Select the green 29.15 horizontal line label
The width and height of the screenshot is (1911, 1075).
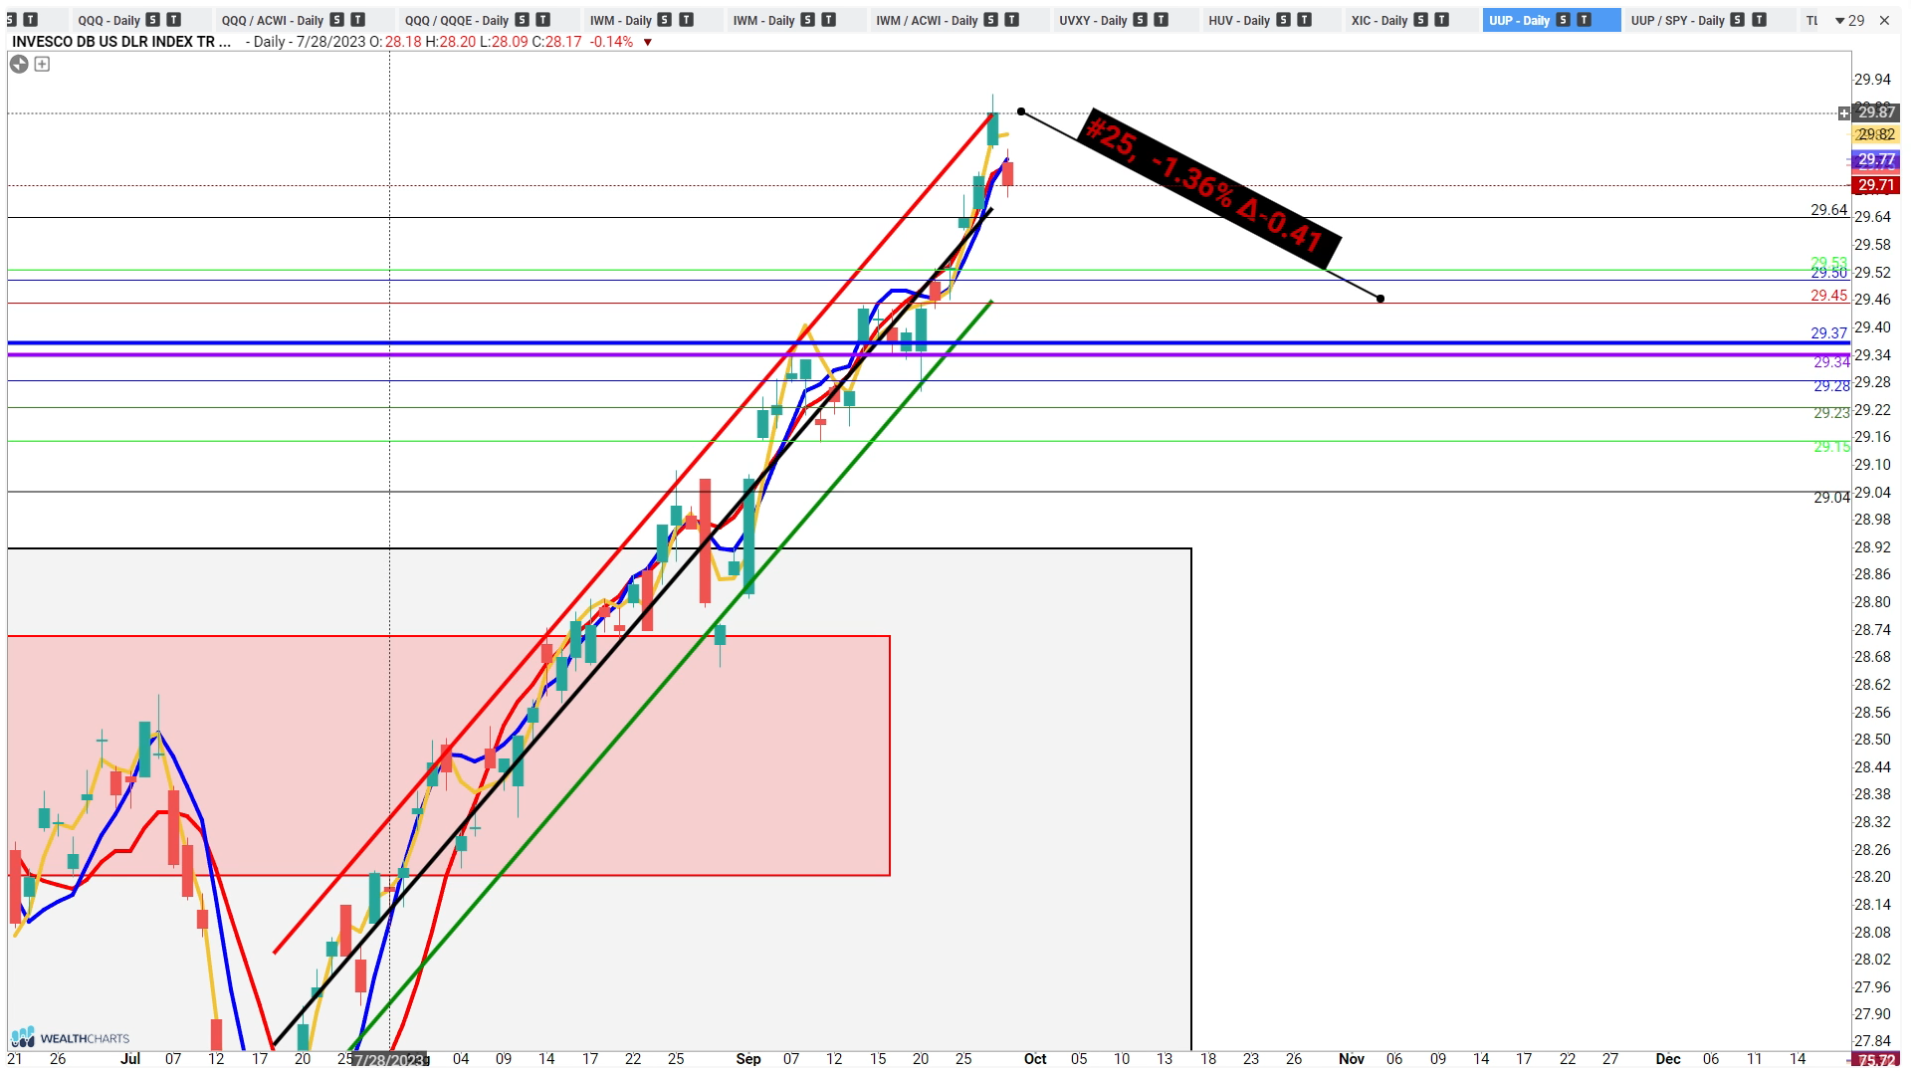[x=1831, y=447]
